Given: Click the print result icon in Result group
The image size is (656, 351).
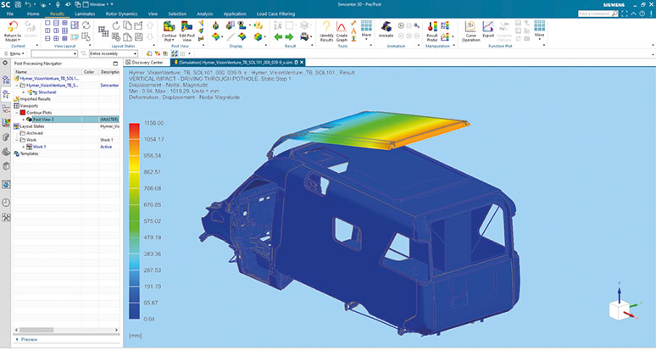Looking at the screenshot, I should (304, 37).
